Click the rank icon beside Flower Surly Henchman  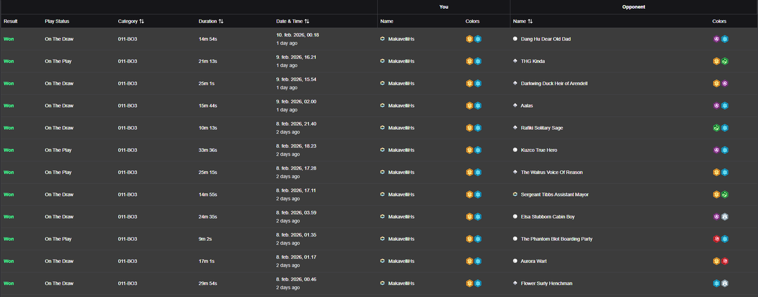(x=515, y=283)
